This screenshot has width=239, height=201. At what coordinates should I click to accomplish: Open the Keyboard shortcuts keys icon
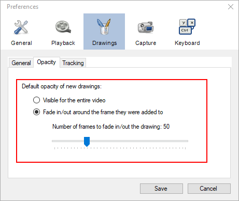tap(187, 26)
